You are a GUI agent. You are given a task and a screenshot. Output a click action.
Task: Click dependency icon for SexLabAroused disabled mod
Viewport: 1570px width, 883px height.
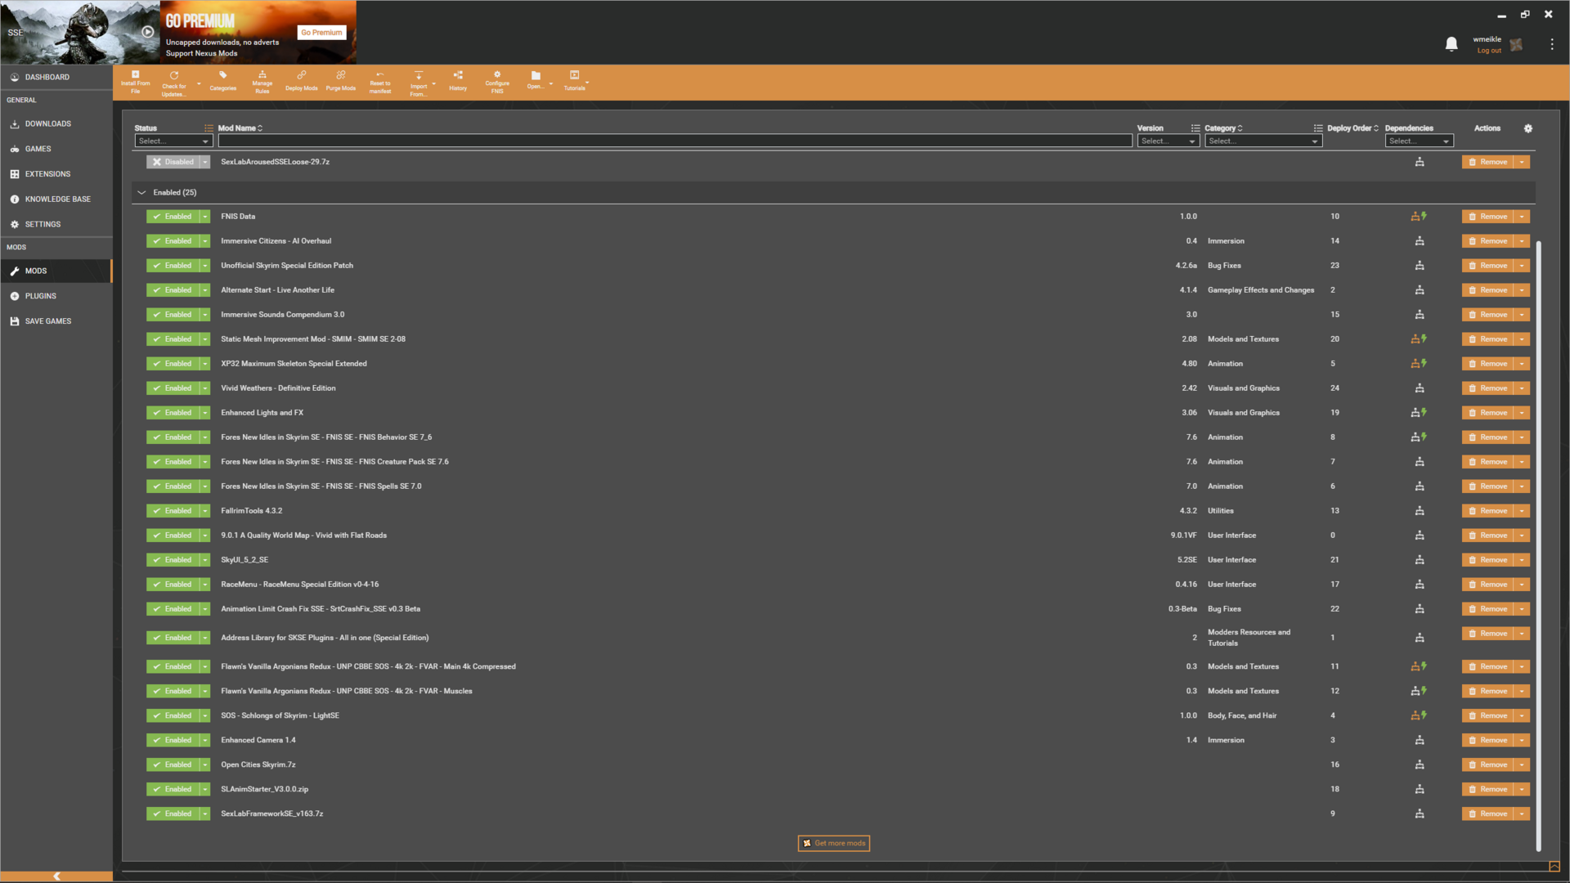click(1420, 162)
